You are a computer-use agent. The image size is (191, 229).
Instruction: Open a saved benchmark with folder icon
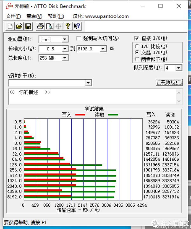19,26
